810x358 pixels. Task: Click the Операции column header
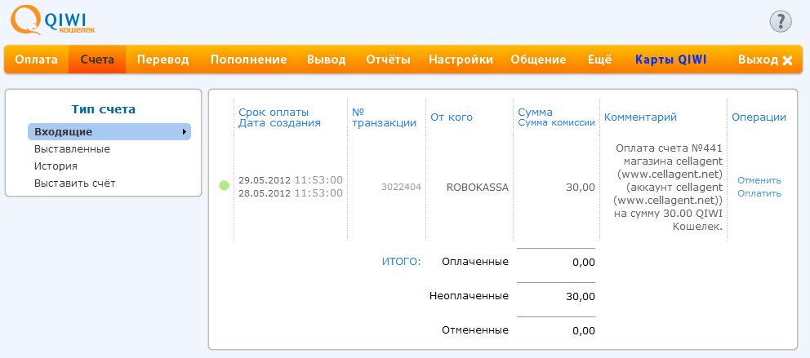click(x=759, y=117)
